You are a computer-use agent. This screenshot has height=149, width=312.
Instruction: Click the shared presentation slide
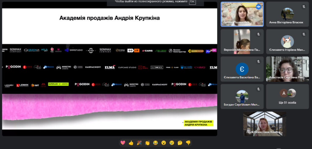[x=110, y=69]
